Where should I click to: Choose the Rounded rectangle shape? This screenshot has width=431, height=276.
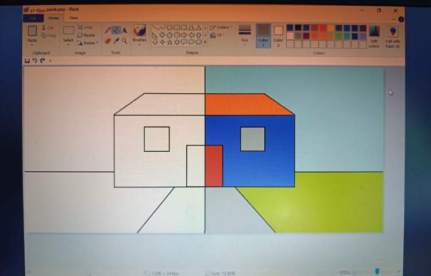point(184,28)
